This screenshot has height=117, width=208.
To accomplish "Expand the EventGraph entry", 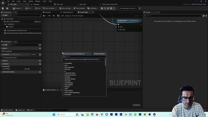I will (1, 51).
